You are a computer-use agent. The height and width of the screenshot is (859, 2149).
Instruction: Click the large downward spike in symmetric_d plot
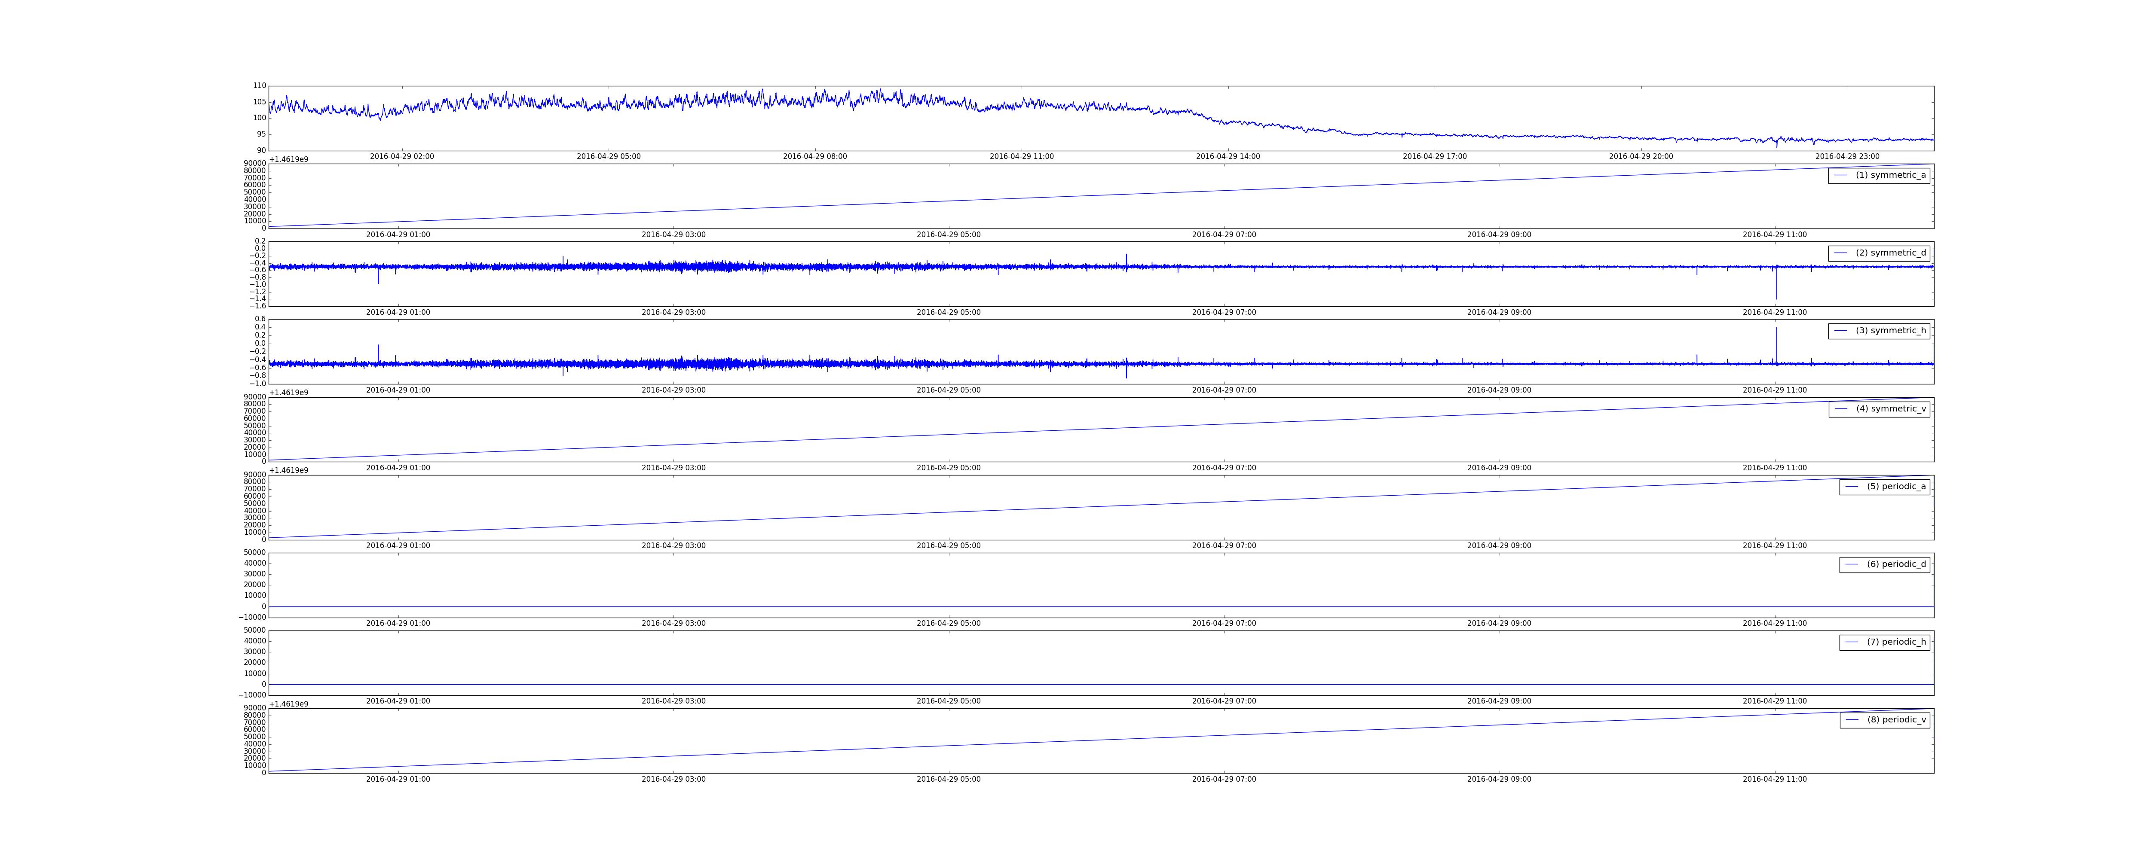(x=1776, y=283)
